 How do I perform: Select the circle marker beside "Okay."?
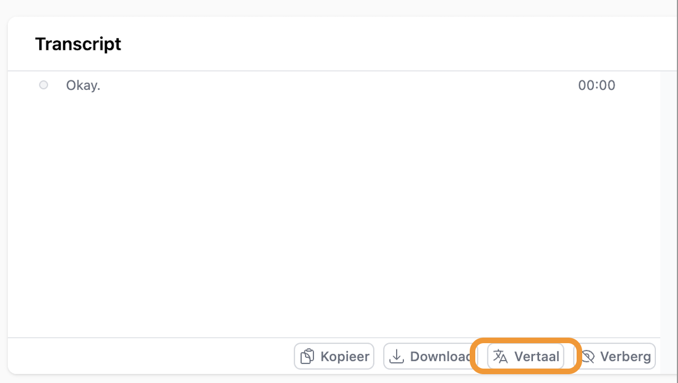point(43,85)
